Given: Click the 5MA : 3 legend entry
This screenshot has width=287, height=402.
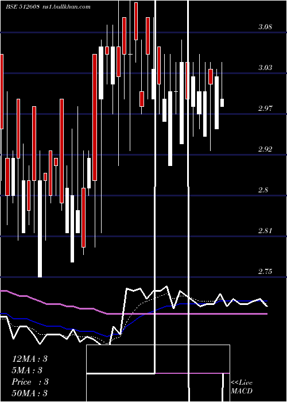Looking at the screenshot, I should [27, 370].
